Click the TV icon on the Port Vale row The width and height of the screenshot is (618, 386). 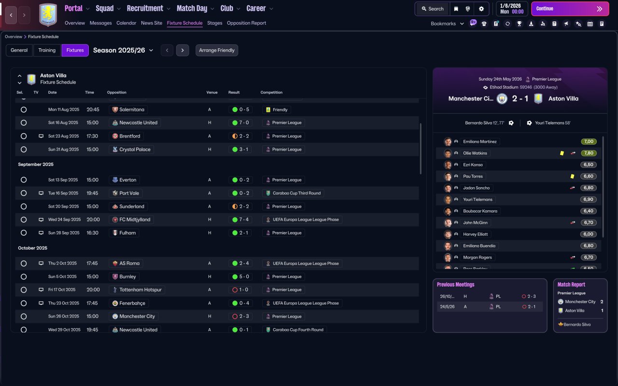[41, 193]
